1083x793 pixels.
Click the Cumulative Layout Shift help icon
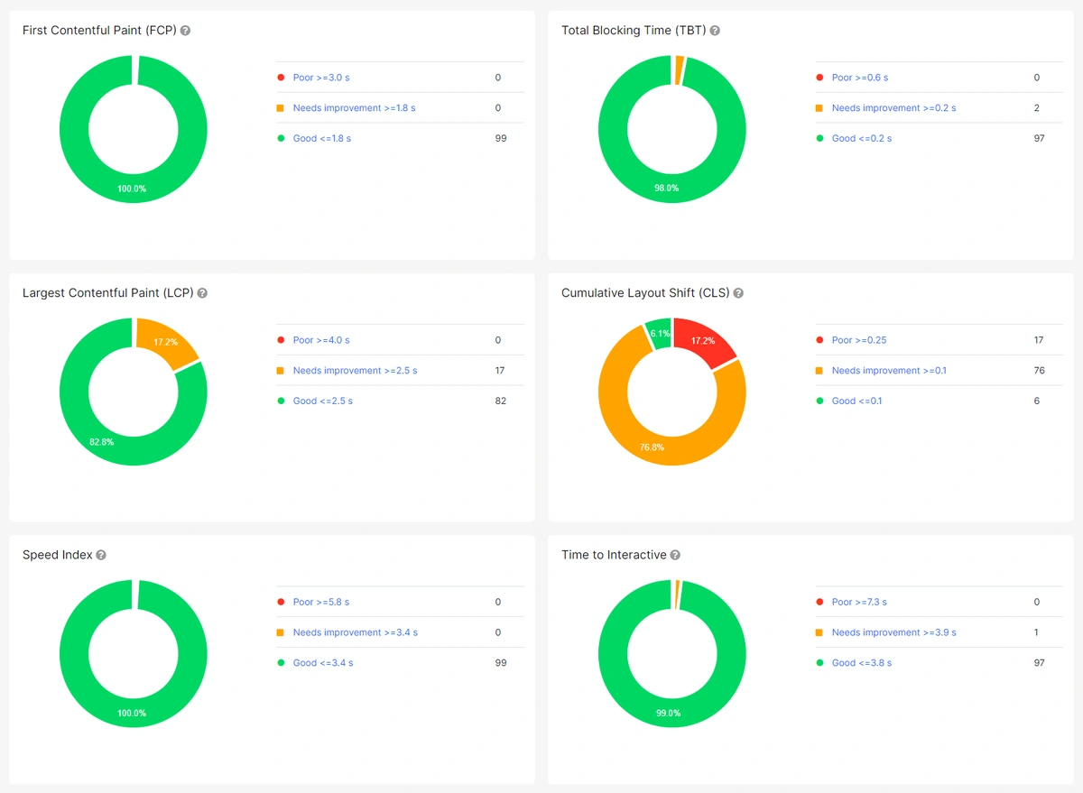click(738, 292)
